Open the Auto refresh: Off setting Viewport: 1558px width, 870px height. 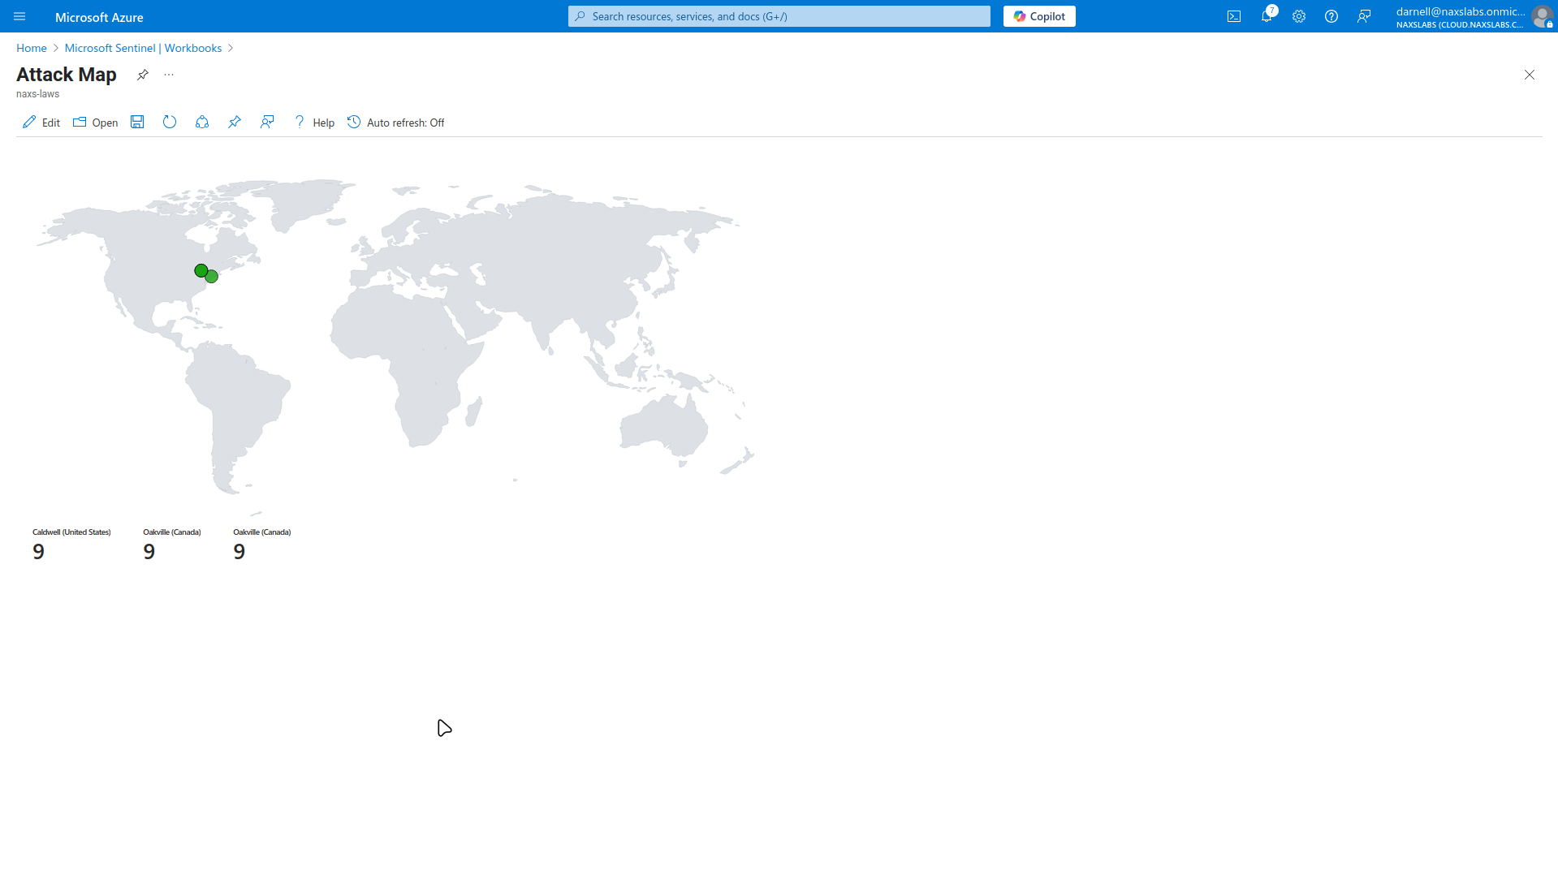click(396, 123)
